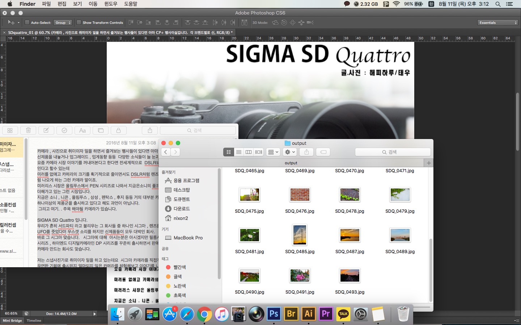Screen dimensions: 521x325
Task: Open the 파일 menu in menu bar
Action: 46,4
